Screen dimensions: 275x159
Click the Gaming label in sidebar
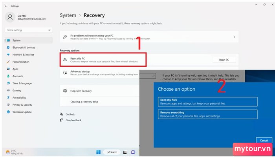pos(17,90)
